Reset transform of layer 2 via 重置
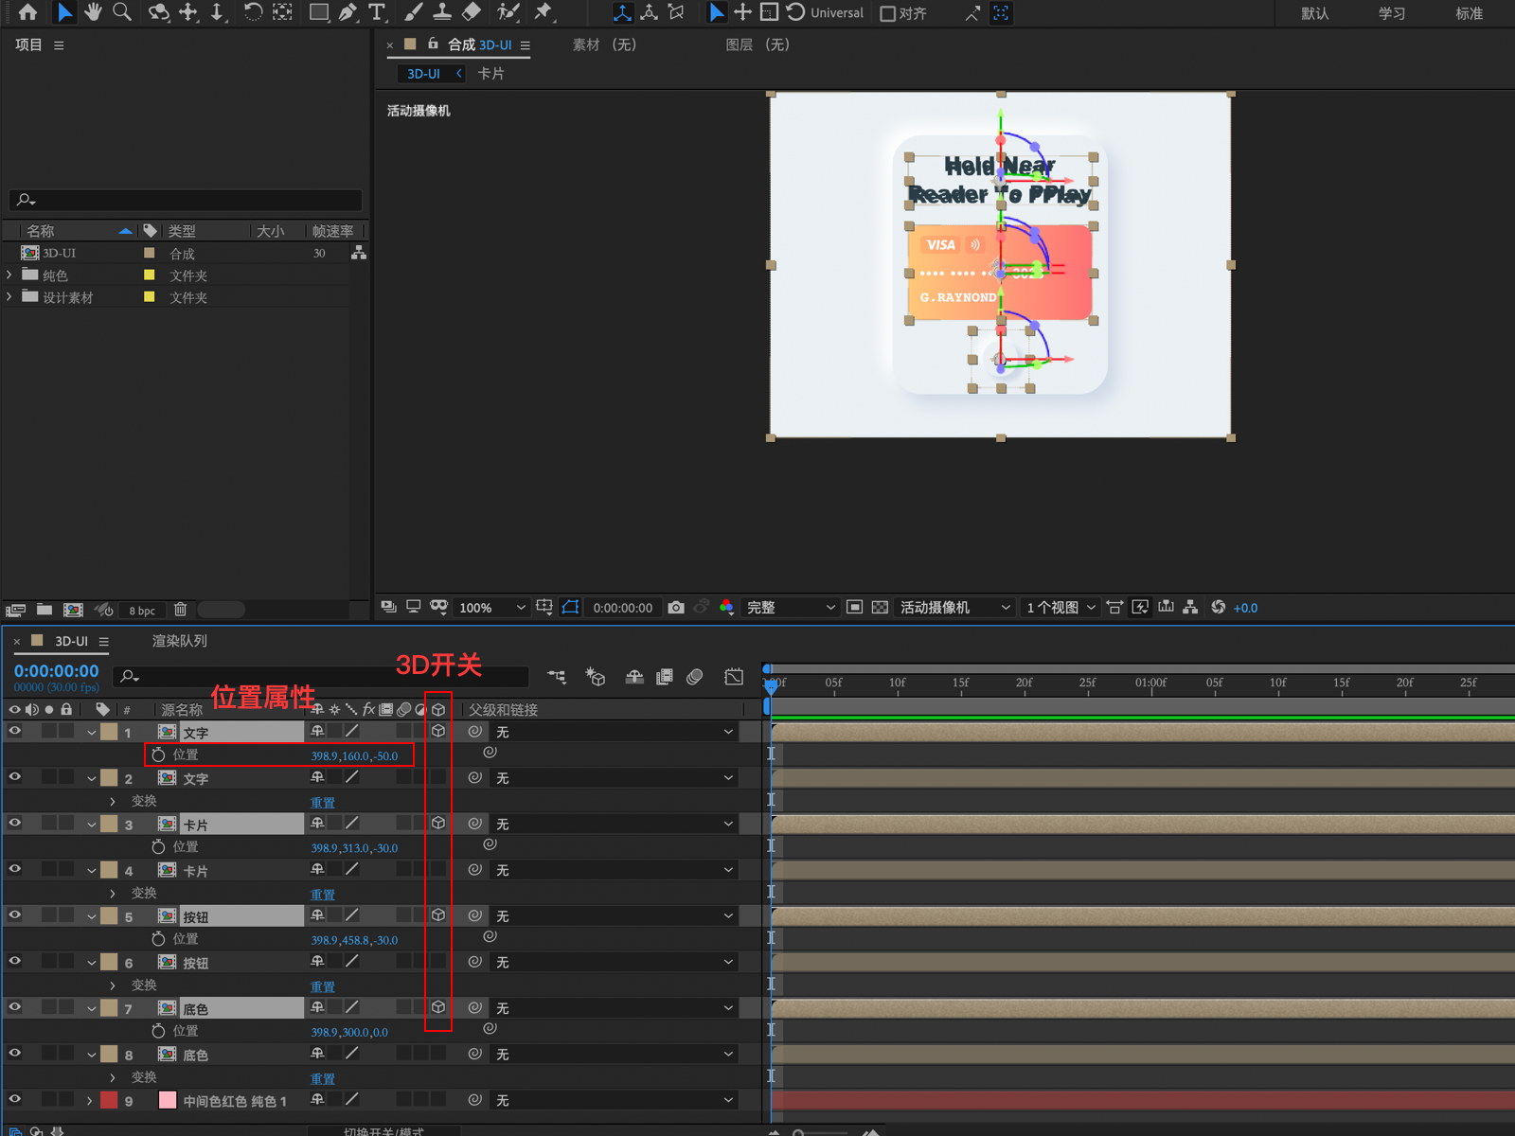Viewport: 1515px width, 1136px height. point(323,803)
